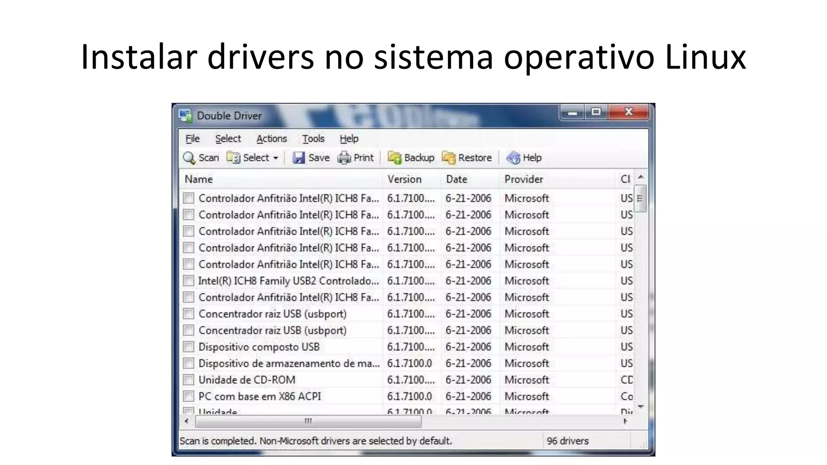Screen dimensions: 827x465
Task: Open the Select toolbar dropdown arrow
Action: coord(276,158)
